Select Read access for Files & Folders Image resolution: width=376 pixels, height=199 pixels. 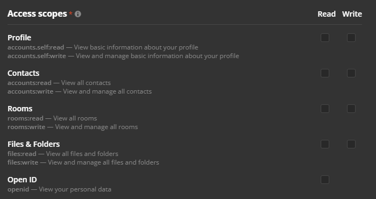pos(325,144)
